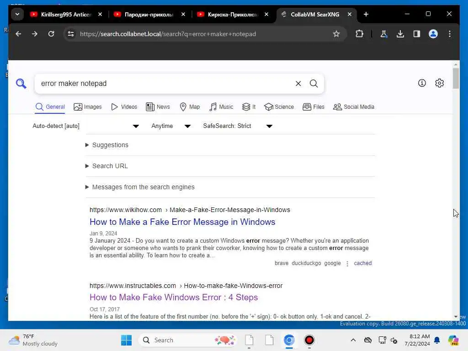Open the Copilot preview icon
Image resolution: width=468 pixels, height=351 pixels.
[x=453, y=340]
